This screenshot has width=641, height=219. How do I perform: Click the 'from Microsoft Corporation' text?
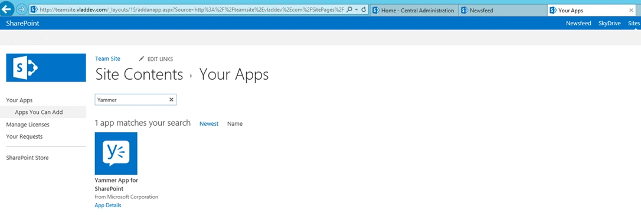126,197
